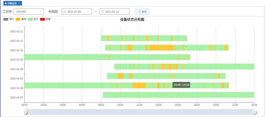
Task: Click the 04:00 time axis label
Action: 63,105
